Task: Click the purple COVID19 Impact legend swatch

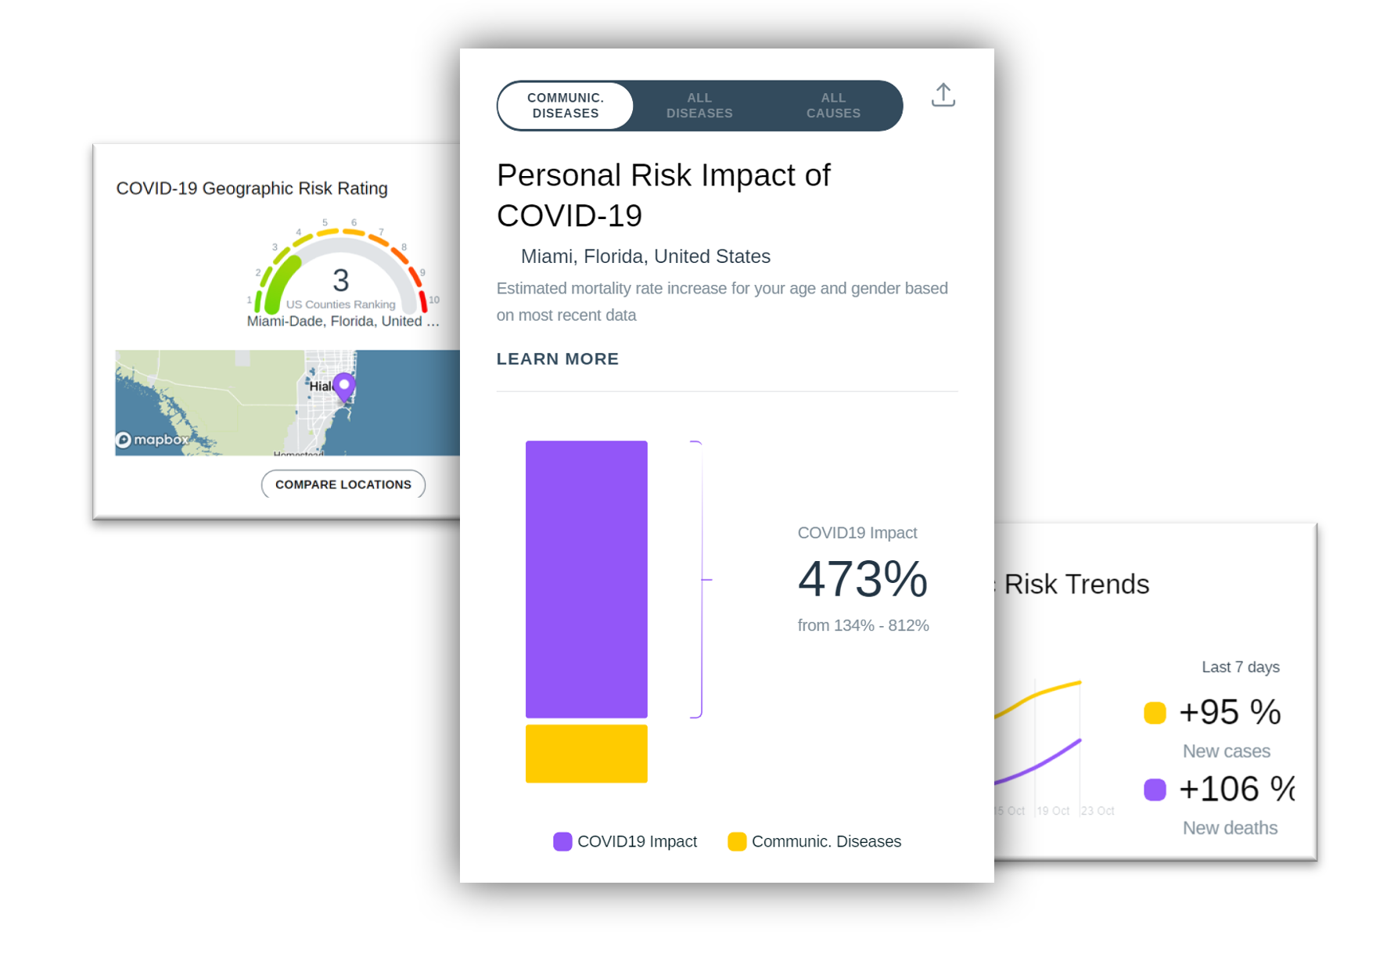Action: tap(562, 841)
